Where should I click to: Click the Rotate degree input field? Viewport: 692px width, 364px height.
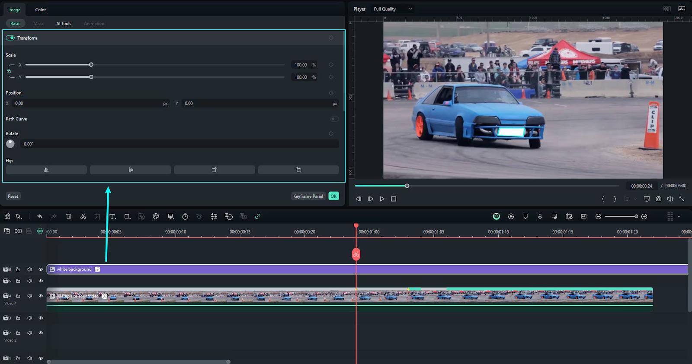click(179, 144)
